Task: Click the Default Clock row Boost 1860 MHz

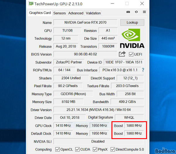Action: pos(134,133)
